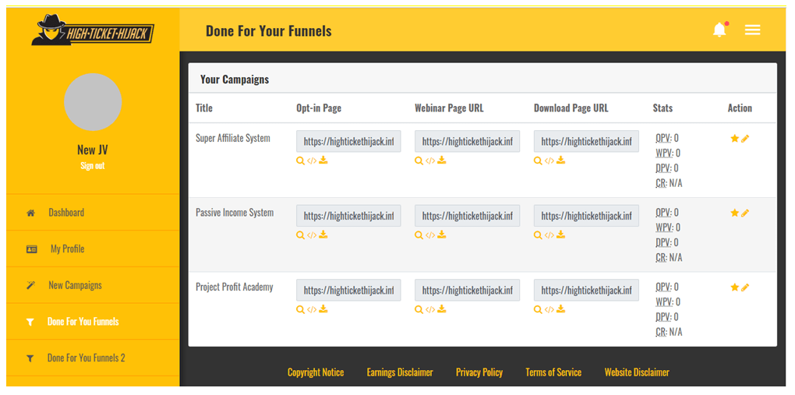Viewport: 795px width, 395px height.
Task: Get embed code for Project Profit webinar page
Action: pos(430,310)
